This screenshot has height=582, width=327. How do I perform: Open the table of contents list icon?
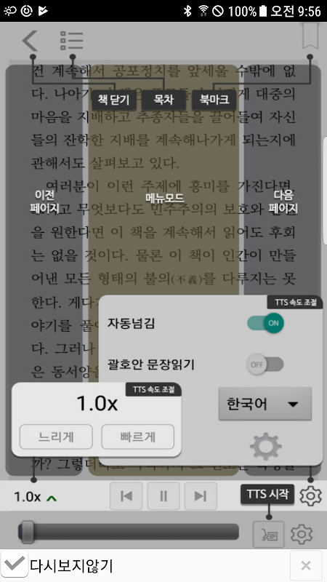click(x=71, y=41)
